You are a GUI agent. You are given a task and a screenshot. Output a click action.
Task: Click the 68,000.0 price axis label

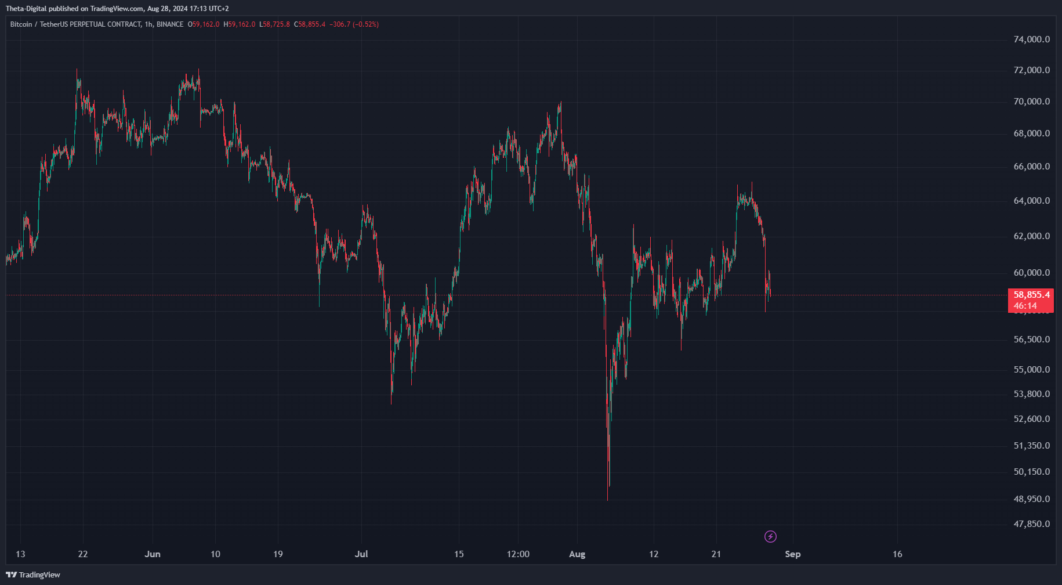(x=1032, y=133)
